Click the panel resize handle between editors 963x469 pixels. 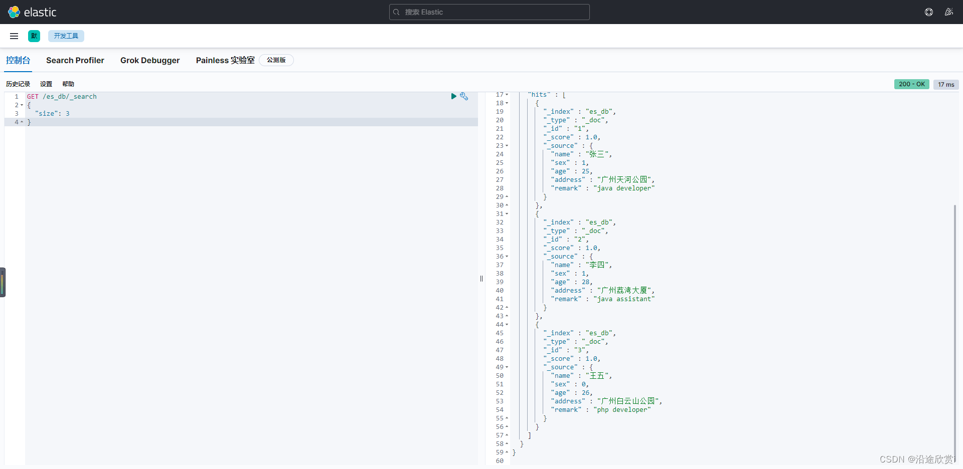coord(481,279)
